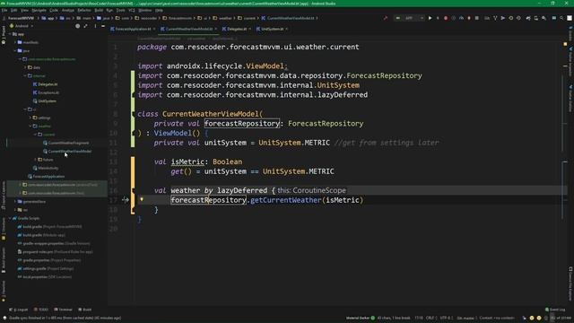Click the CRLF line separator in status bar
The width and height of the screenshot is (574, 323).
coord(431,318)
